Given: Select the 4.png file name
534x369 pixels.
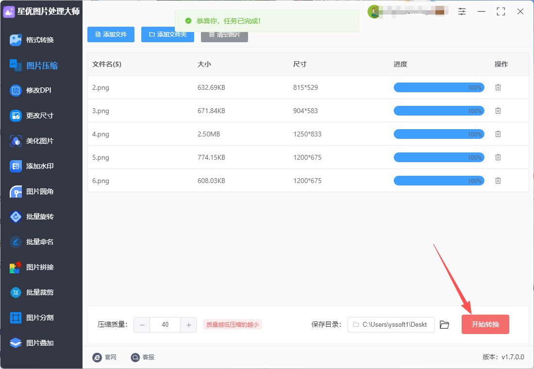Looking at the screenshot, I should pyautogui.click(x=100, y=134).
